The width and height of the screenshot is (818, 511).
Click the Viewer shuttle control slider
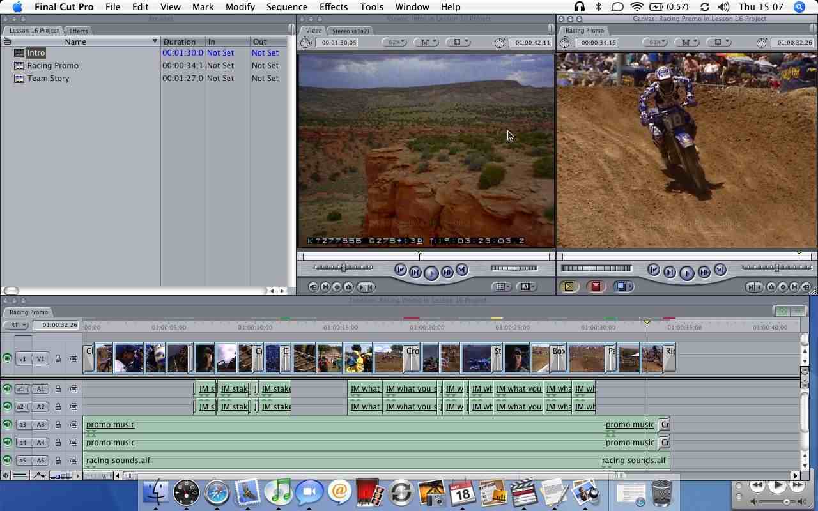(x=343, y=268)
